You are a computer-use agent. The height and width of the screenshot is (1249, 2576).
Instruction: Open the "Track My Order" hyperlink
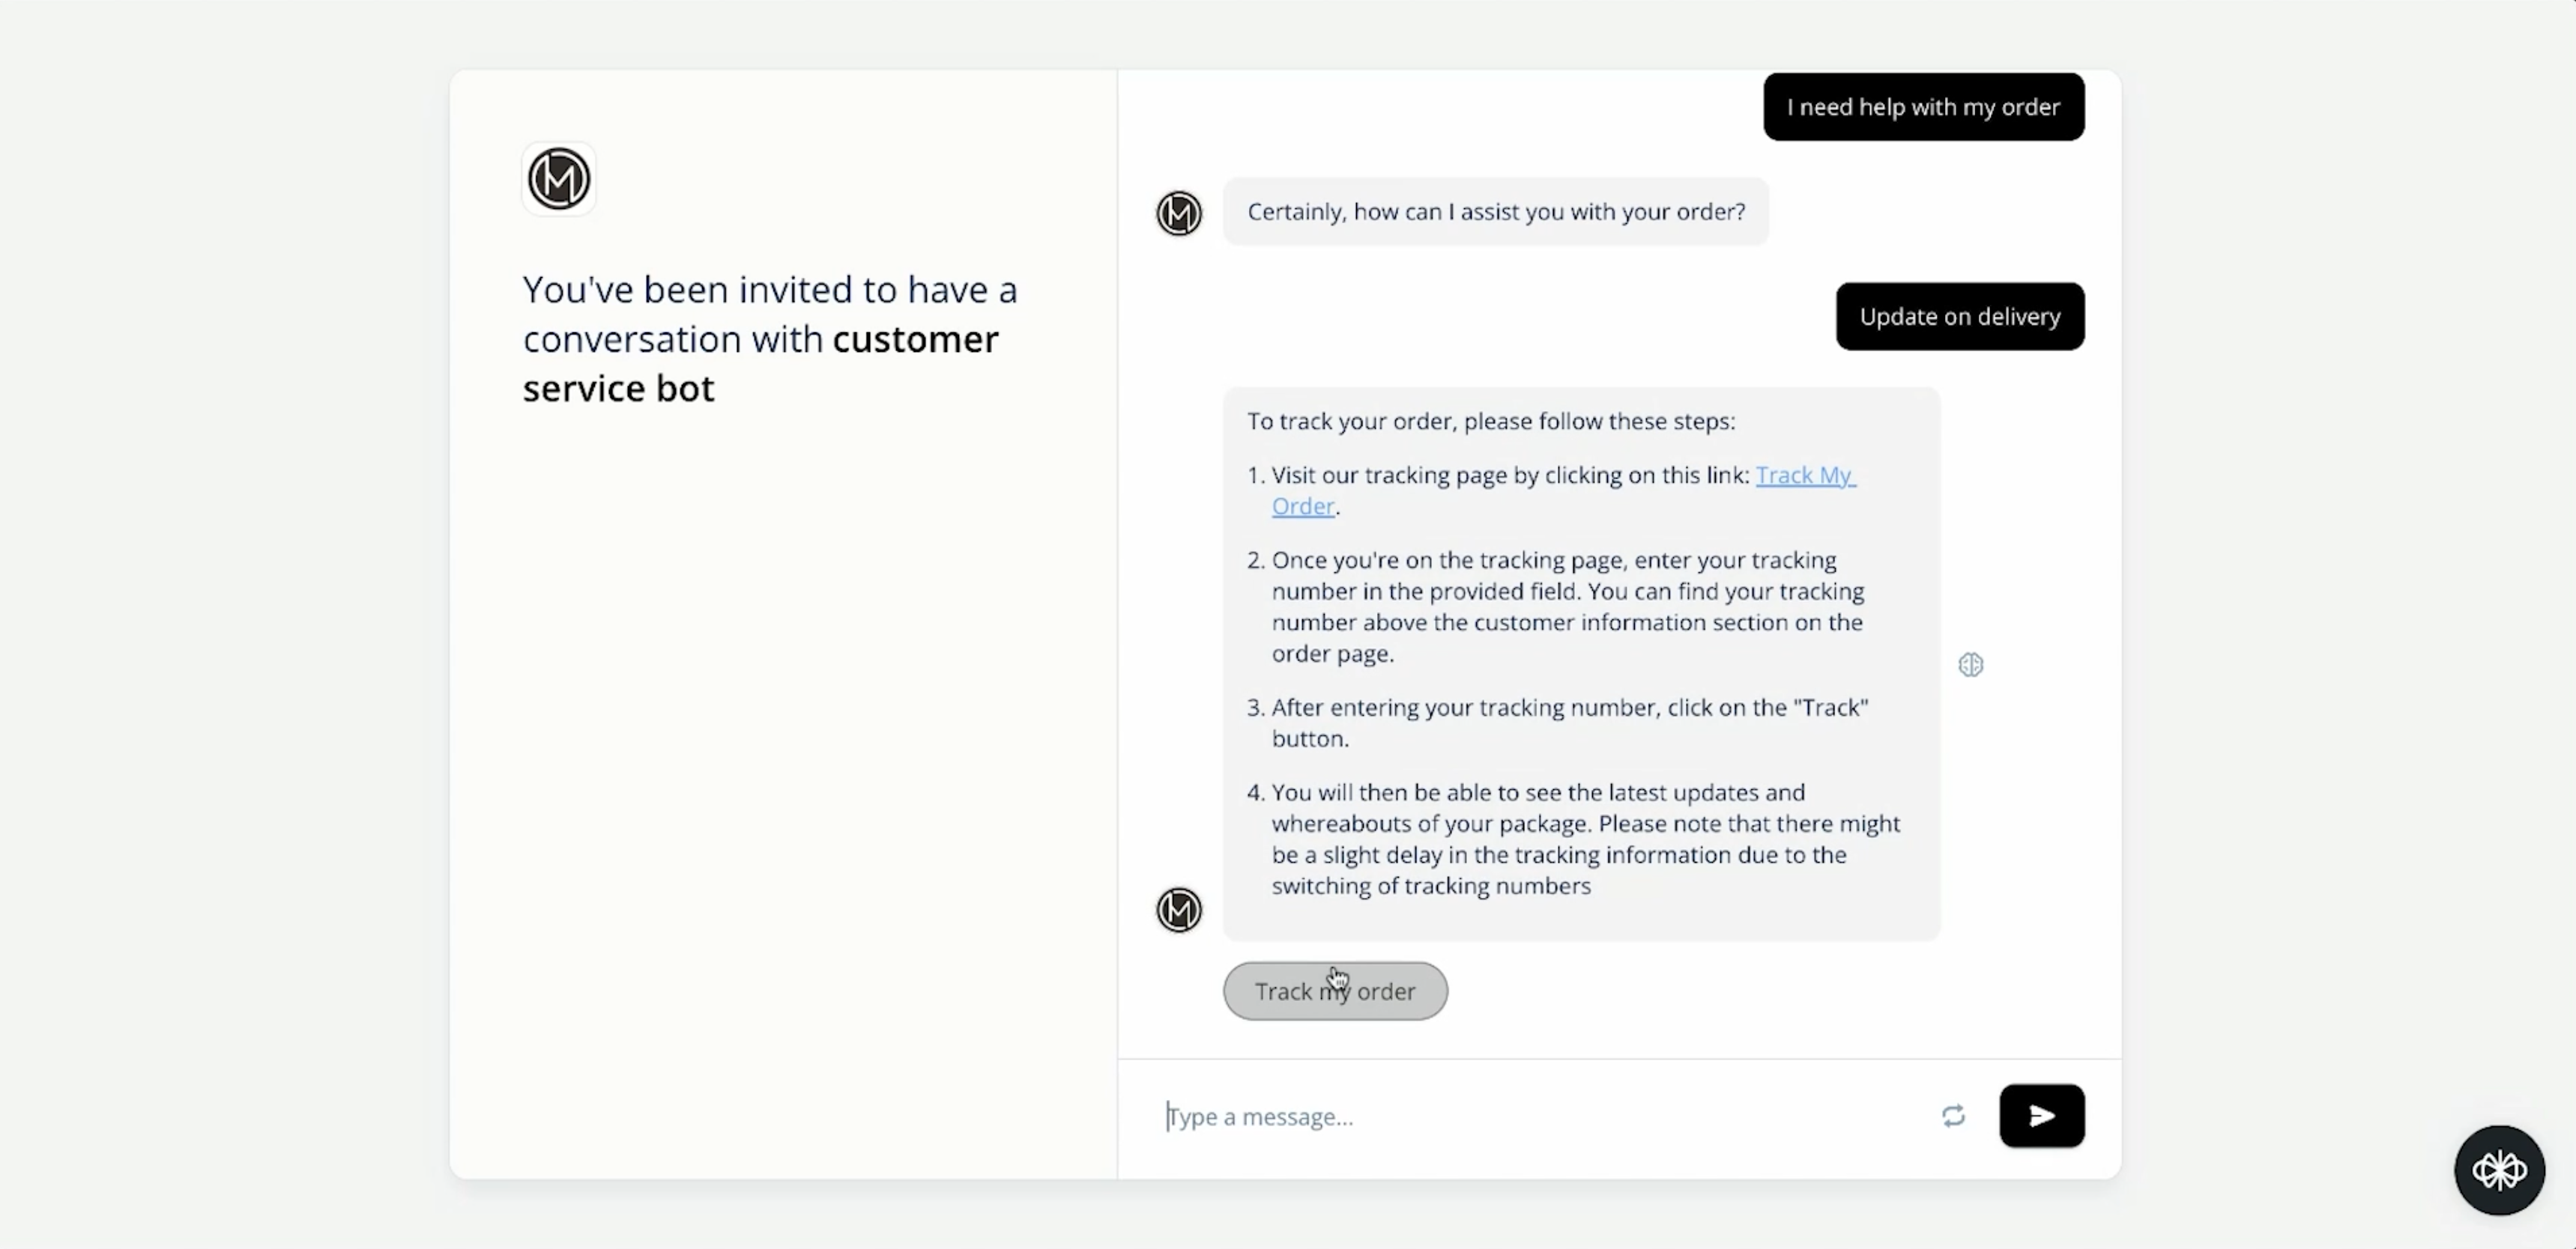1804,475
